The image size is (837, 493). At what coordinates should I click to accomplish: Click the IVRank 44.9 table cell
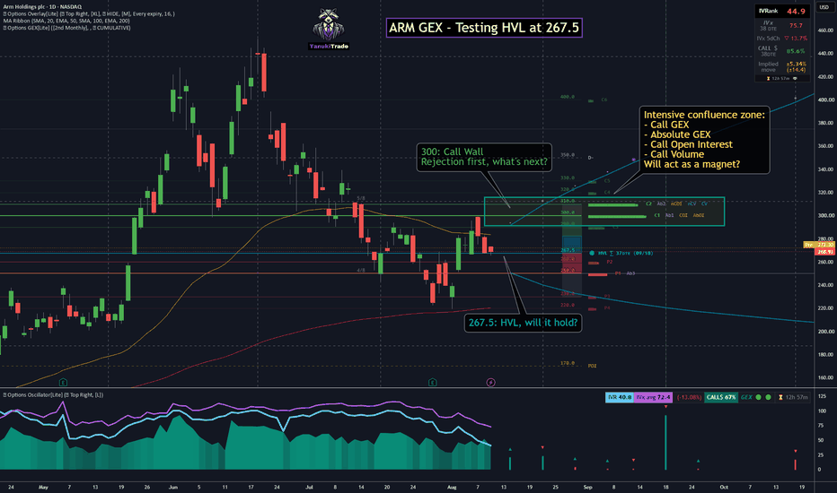click(782, 11)
